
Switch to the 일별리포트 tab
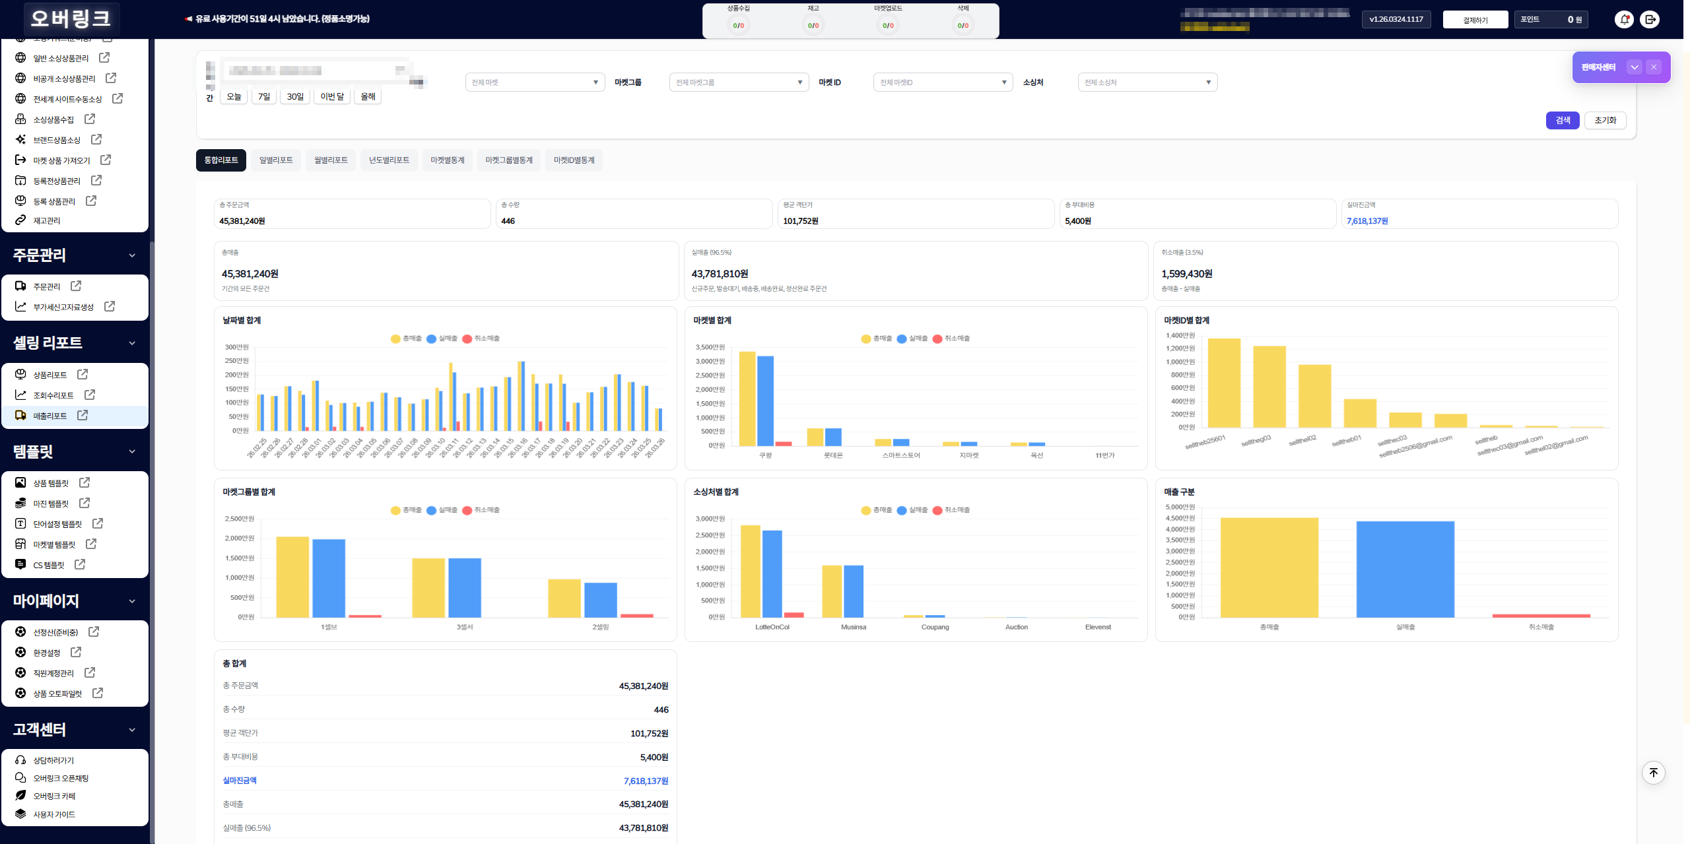(x=276, y=160)
